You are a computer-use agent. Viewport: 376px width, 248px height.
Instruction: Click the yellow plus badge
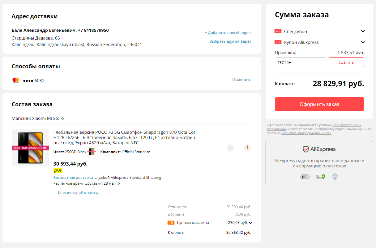point(58,170)
